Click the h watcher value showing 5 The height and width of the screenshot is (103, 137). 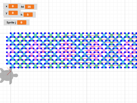point(28,15)
